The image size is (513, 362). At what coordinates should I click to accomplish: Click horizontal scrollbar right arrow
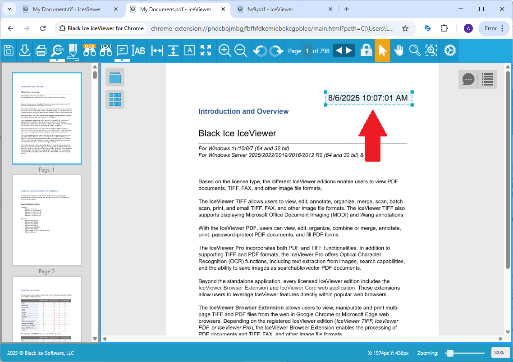click(x=500, y=339)
